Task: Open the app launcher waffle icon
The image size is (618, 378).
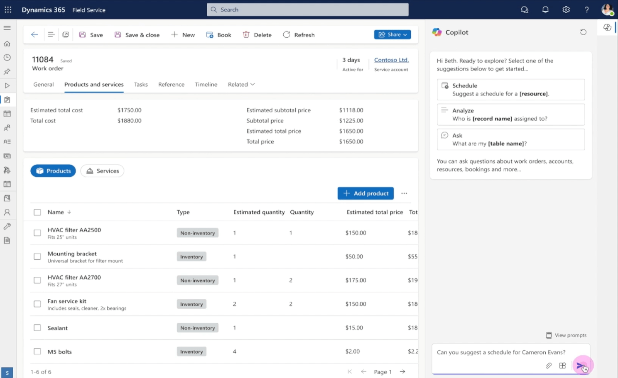Action: coord(8,10)
